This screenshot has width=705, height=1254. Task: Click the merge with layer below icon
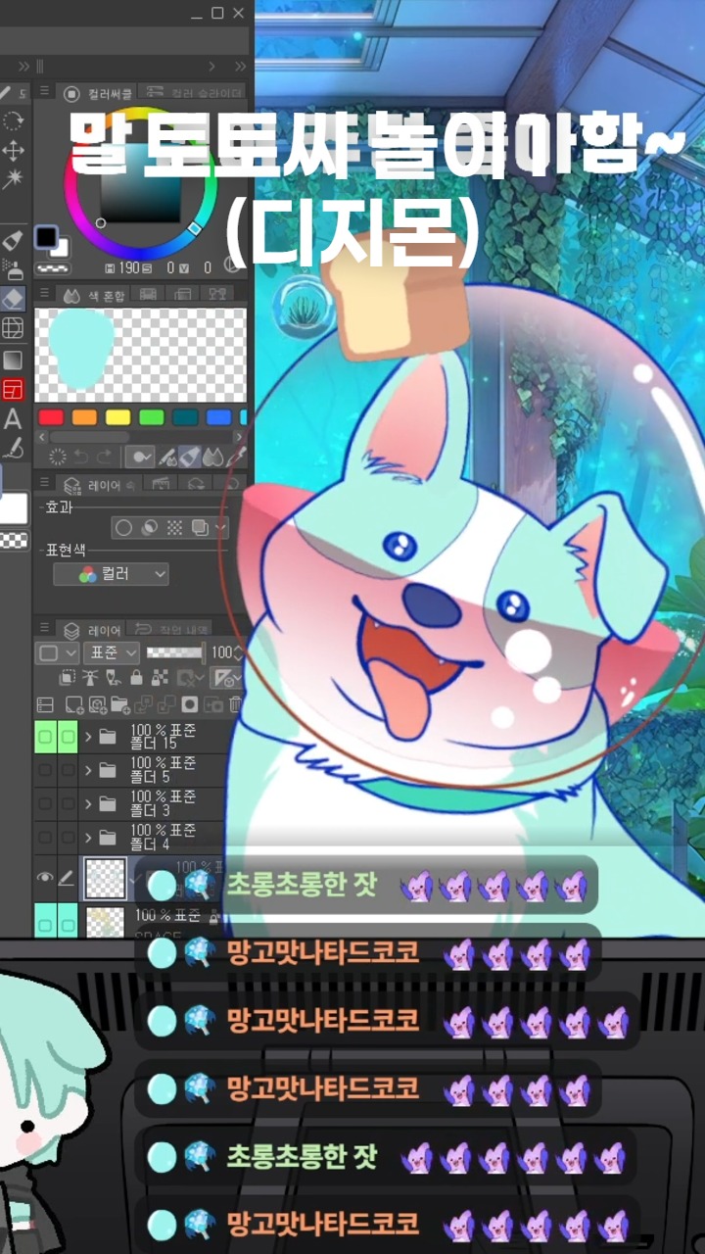[166, 704]
